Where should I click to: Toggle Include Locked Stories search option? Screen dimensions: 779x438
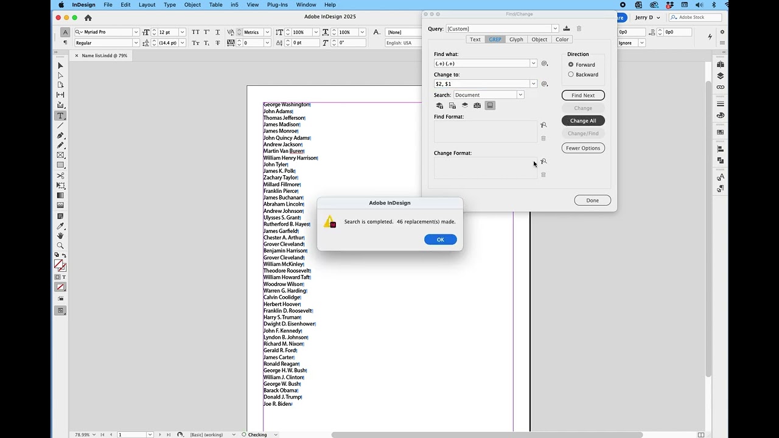click(x=452, y=106)
